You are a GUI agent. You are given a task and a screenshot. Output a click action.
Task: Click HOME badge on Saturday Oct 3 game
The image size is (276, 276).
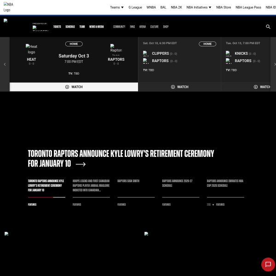pos(74,44)
